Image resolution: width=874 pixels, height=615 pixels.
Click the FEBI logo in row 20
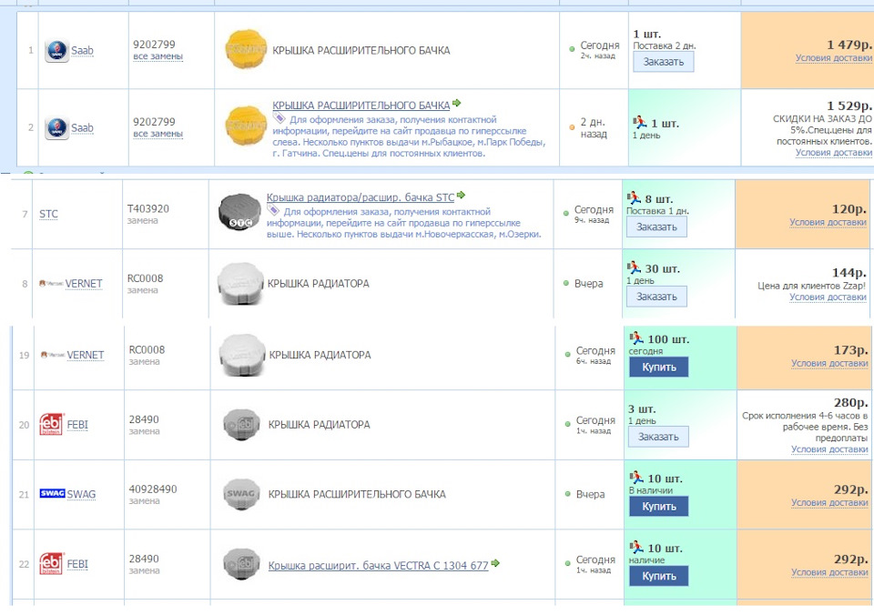[50, 425]
